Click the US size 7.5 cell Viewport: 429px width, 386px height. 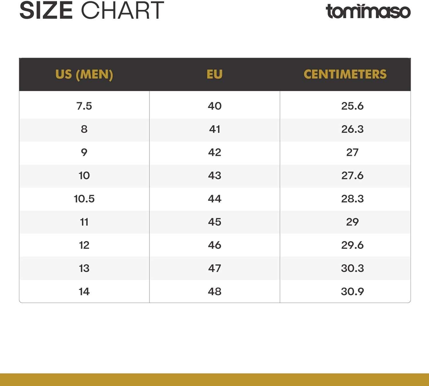click(84, 106)
